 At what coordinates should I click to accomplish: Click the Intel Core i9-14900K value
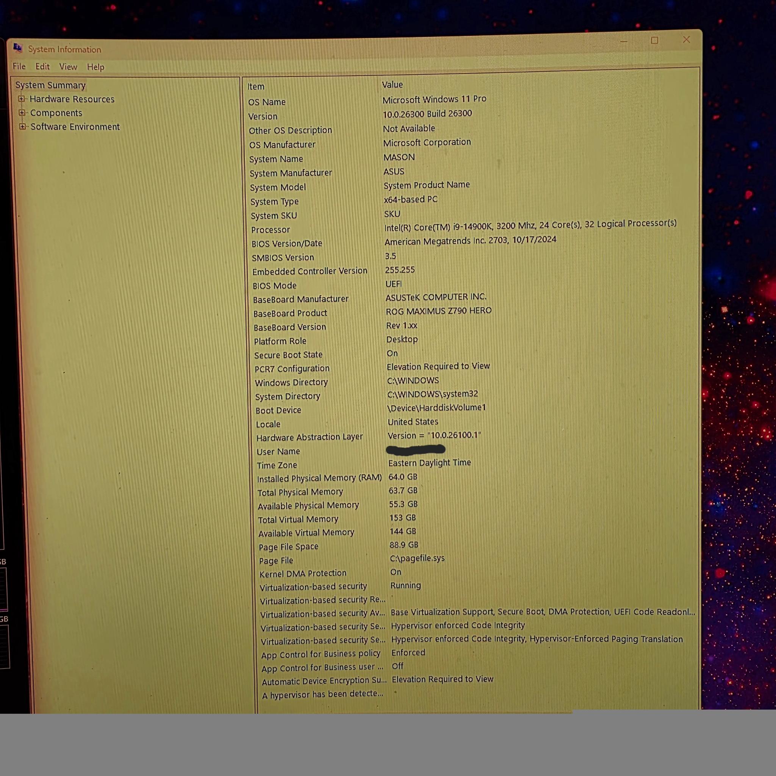[530, 225]
